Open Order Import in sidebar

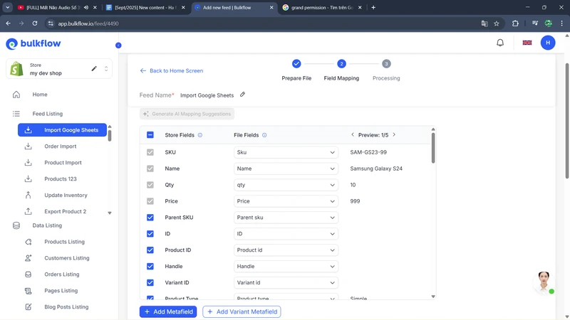point(60,146)
